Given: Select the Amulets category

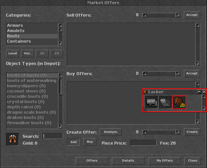Looking at the screenshot, I should [x=32, y=31].
